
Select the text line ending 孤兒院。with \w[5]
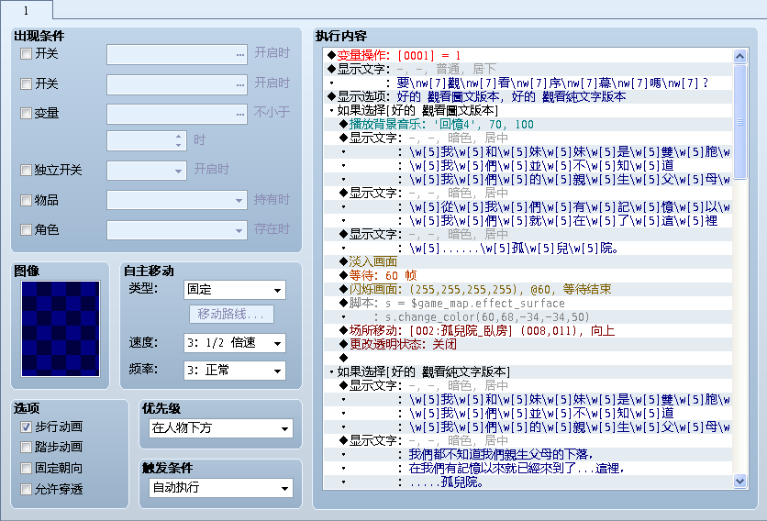click(x=528, y=248)
